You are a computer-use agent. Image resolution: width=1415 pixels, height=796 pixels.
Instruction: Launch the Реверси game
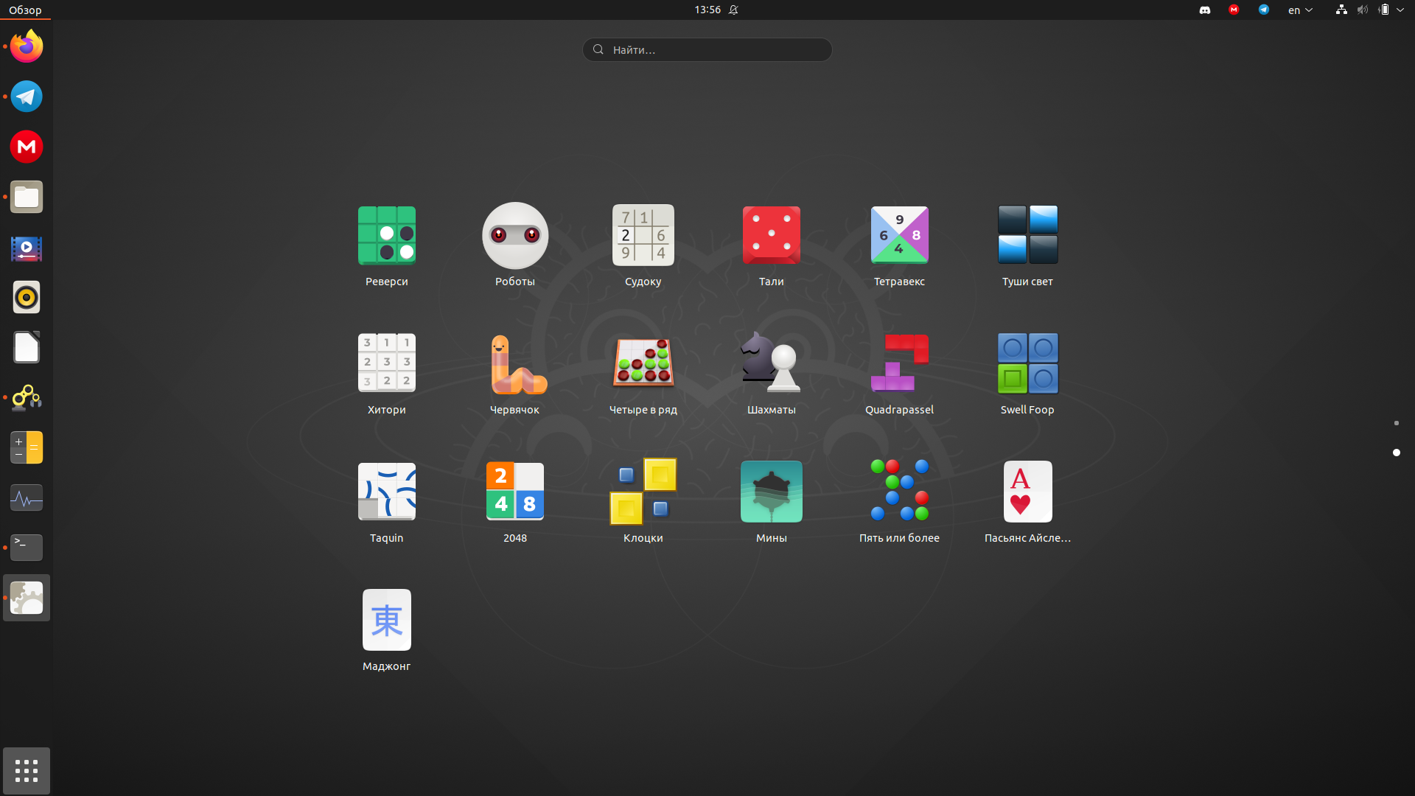point(387,246)
